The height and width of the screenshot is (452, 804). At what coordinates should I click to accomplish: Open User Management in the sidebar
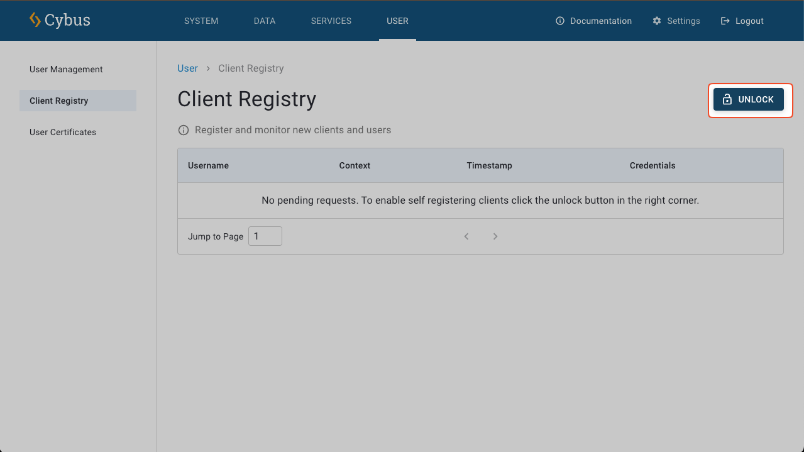pos(66,69)
